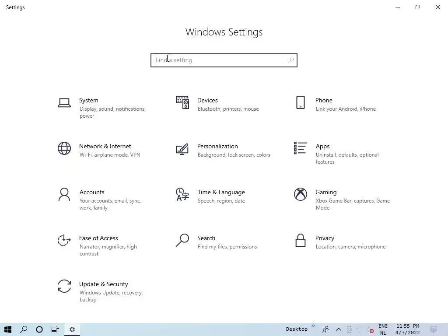Open the Network & Internet heading
This screenshot has width=448, height=336.
point(105,146)
